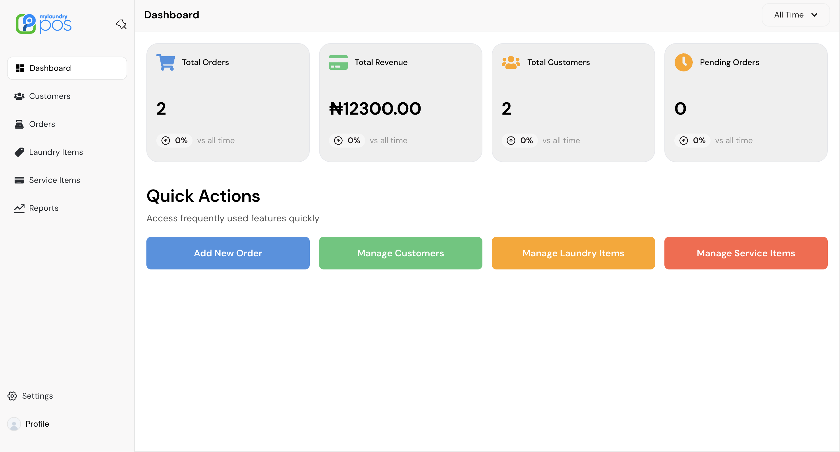The image size is (840, 452).
Task: Click the Profile avatar picture
Action: [x=14, y=424]
